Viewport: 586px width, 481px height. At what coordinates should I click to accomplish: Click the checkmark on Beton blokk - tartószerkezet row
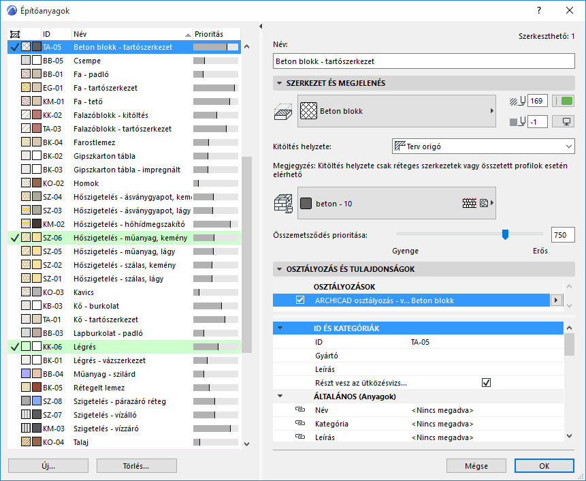[14, 47]
